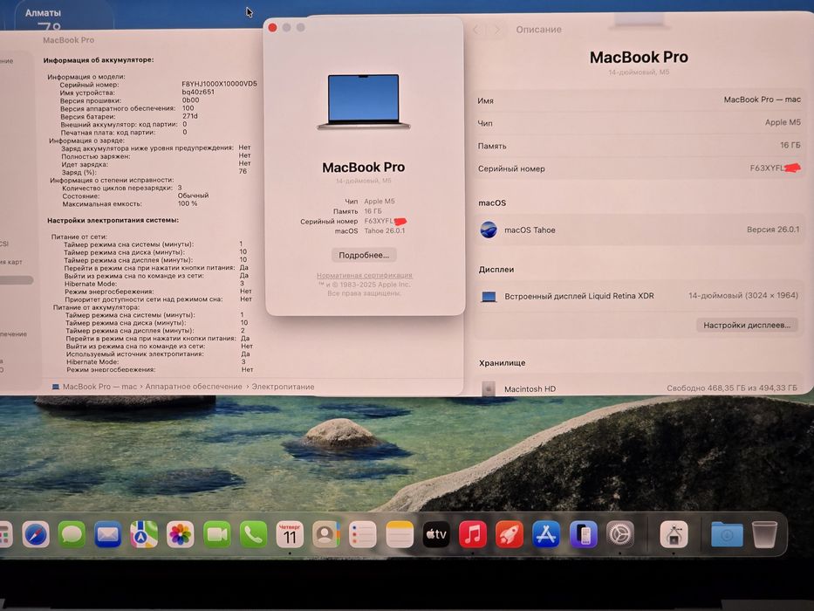Launch iPhone Mirroring from the Dock

pos(583,534)
